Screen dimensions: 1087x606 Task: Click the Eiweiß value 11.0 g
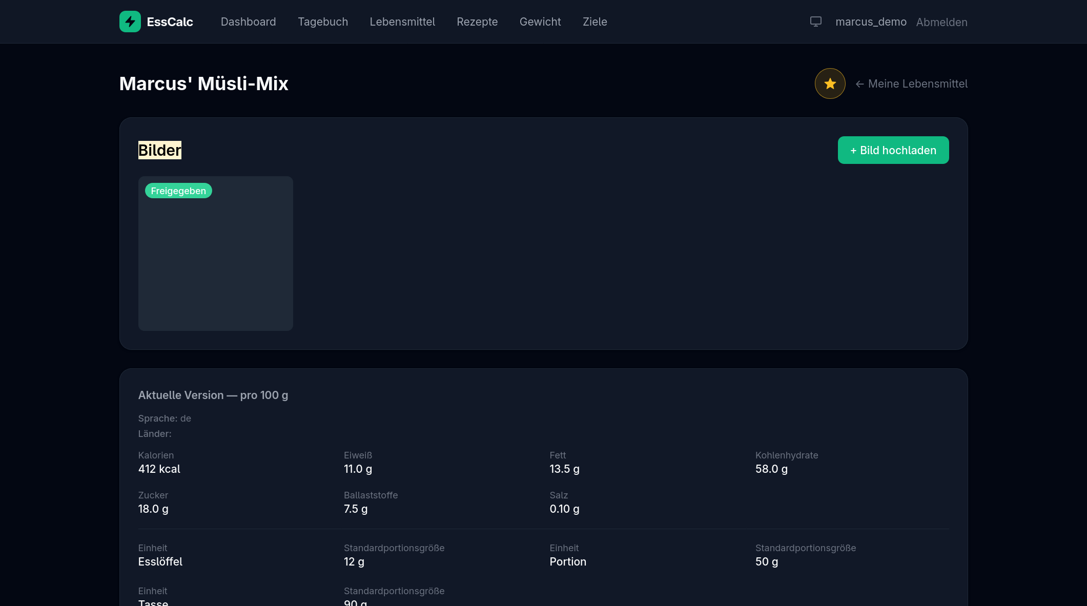coord(358,469)
